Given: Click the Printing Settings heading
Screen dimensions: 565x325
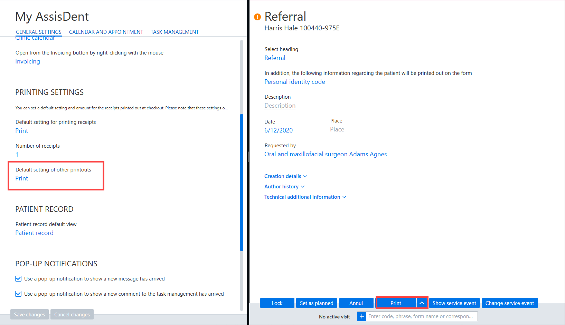Looking at the screenshot, I should [49, 92].
